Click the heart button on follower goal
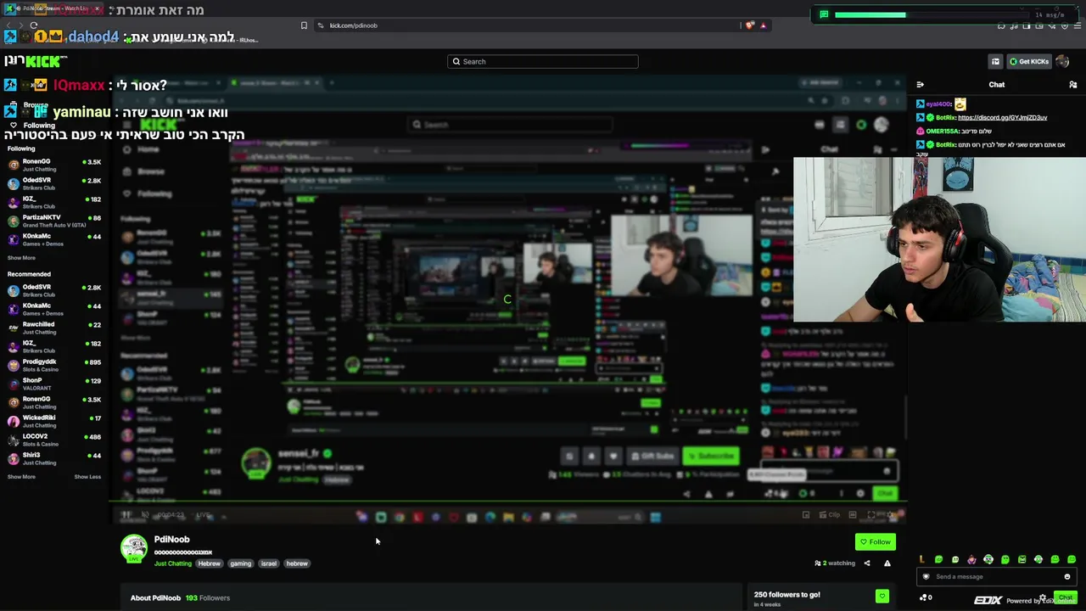1086x611 pixels. (882, 597)
